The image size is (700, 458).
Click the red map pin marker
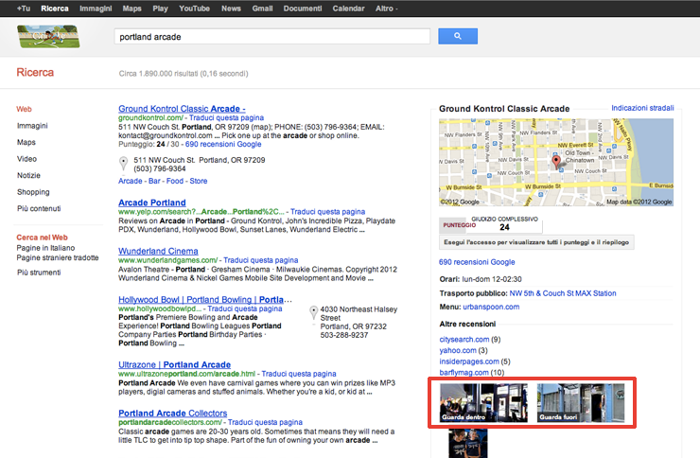pyautogui.click(x=556, y=162)
